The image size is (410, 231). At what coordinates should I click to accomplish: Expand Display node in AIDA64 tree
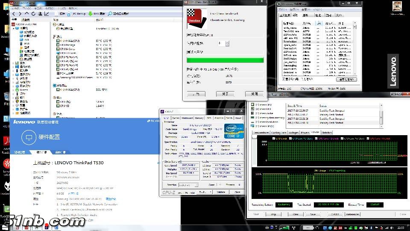(14, 74)
